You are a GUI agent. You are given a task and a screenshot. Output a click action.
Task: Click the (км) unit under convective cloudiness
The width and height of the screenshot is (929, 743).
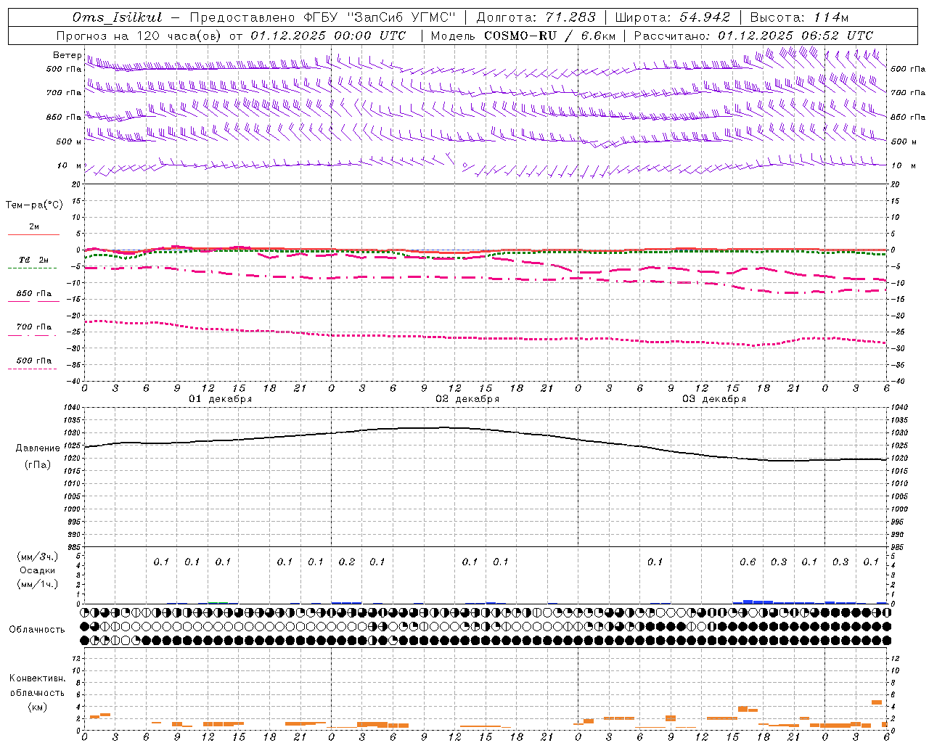pyautogui.click(x=37, y=707)
